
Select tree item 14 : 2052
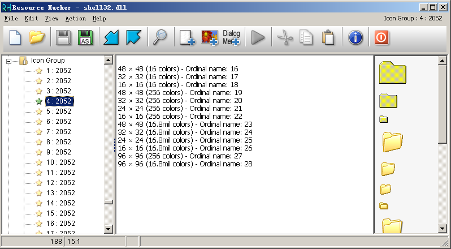pyautogui.click(x=60, y=203)
